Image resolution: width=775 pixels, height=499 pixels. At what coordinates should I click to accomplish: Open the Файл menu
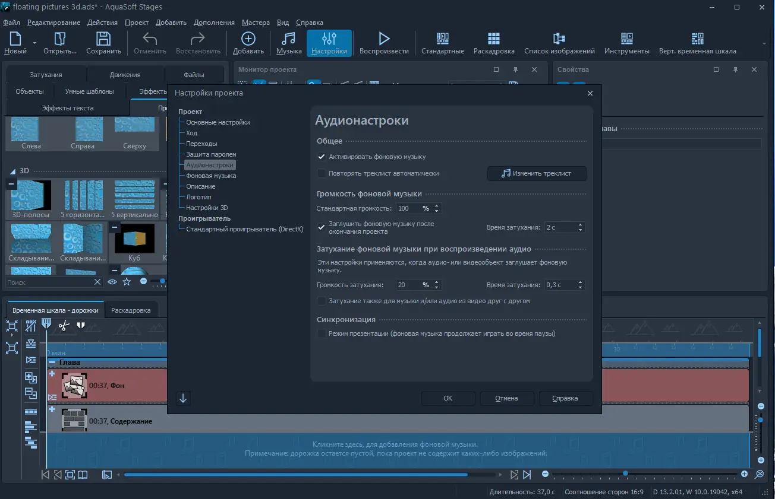pos(11,23)
